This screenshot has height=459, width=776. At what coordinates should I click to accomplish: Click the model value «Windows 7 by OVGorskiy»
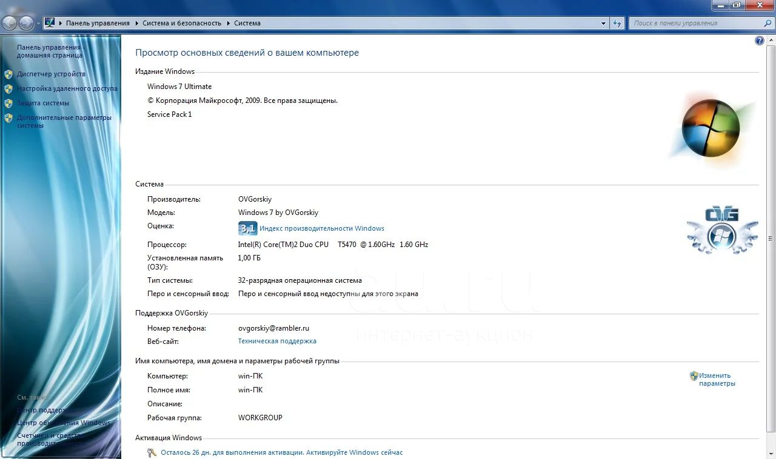[278, 213]
